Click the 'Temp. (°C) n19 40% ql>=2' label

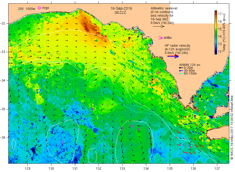pos(224,33)
